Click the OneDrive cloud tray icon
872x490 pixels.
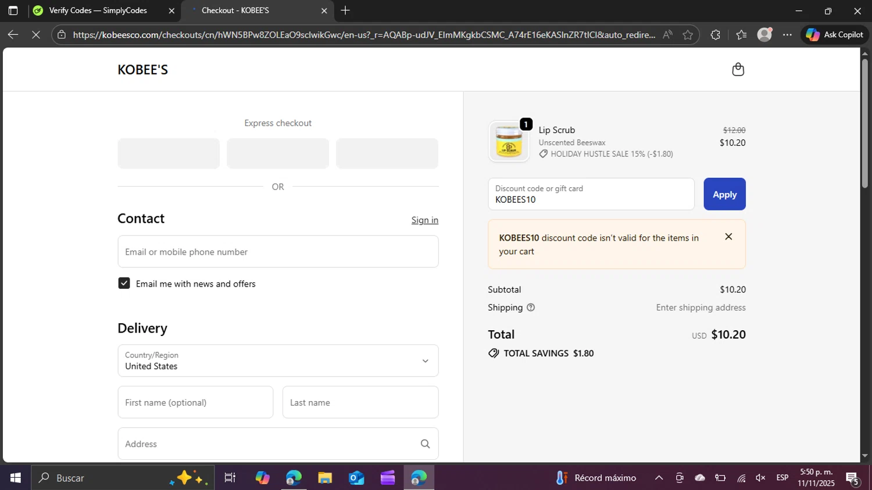pyautogui.click(x=700, y=478)
